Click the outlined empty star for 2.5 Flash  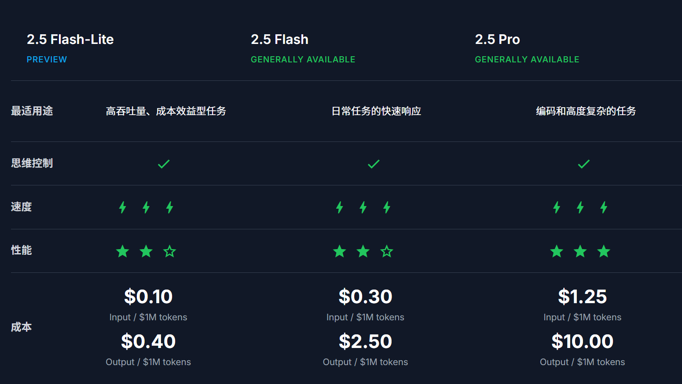click(387, 251)
